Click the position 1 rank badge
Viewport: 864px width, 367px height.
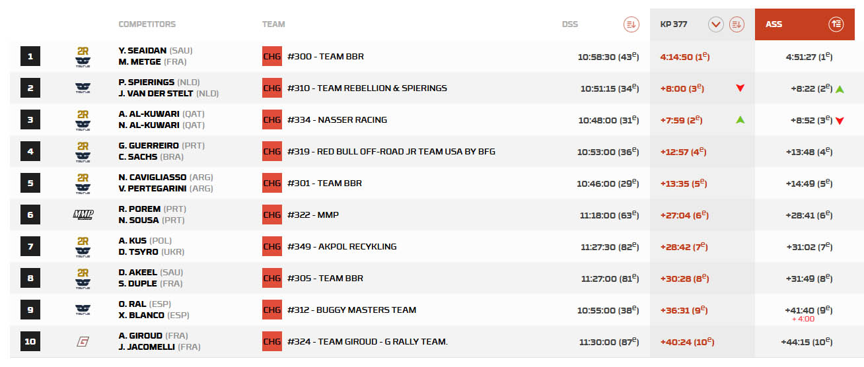[x=30, y=56]
